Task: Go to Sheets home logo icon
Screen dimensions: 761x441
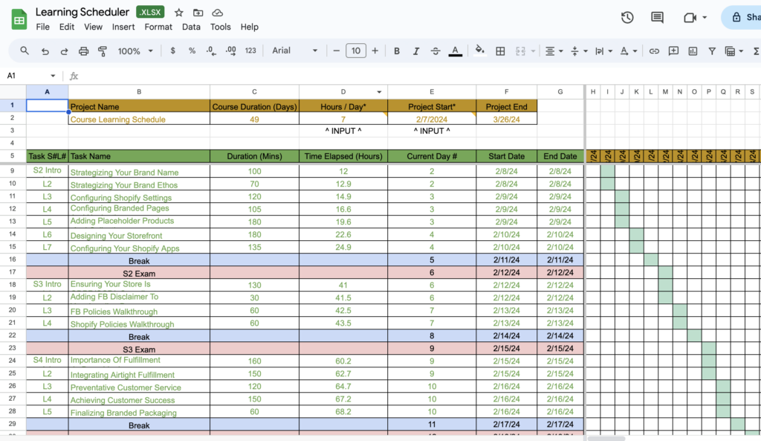Action: click(x=19, y=19)
